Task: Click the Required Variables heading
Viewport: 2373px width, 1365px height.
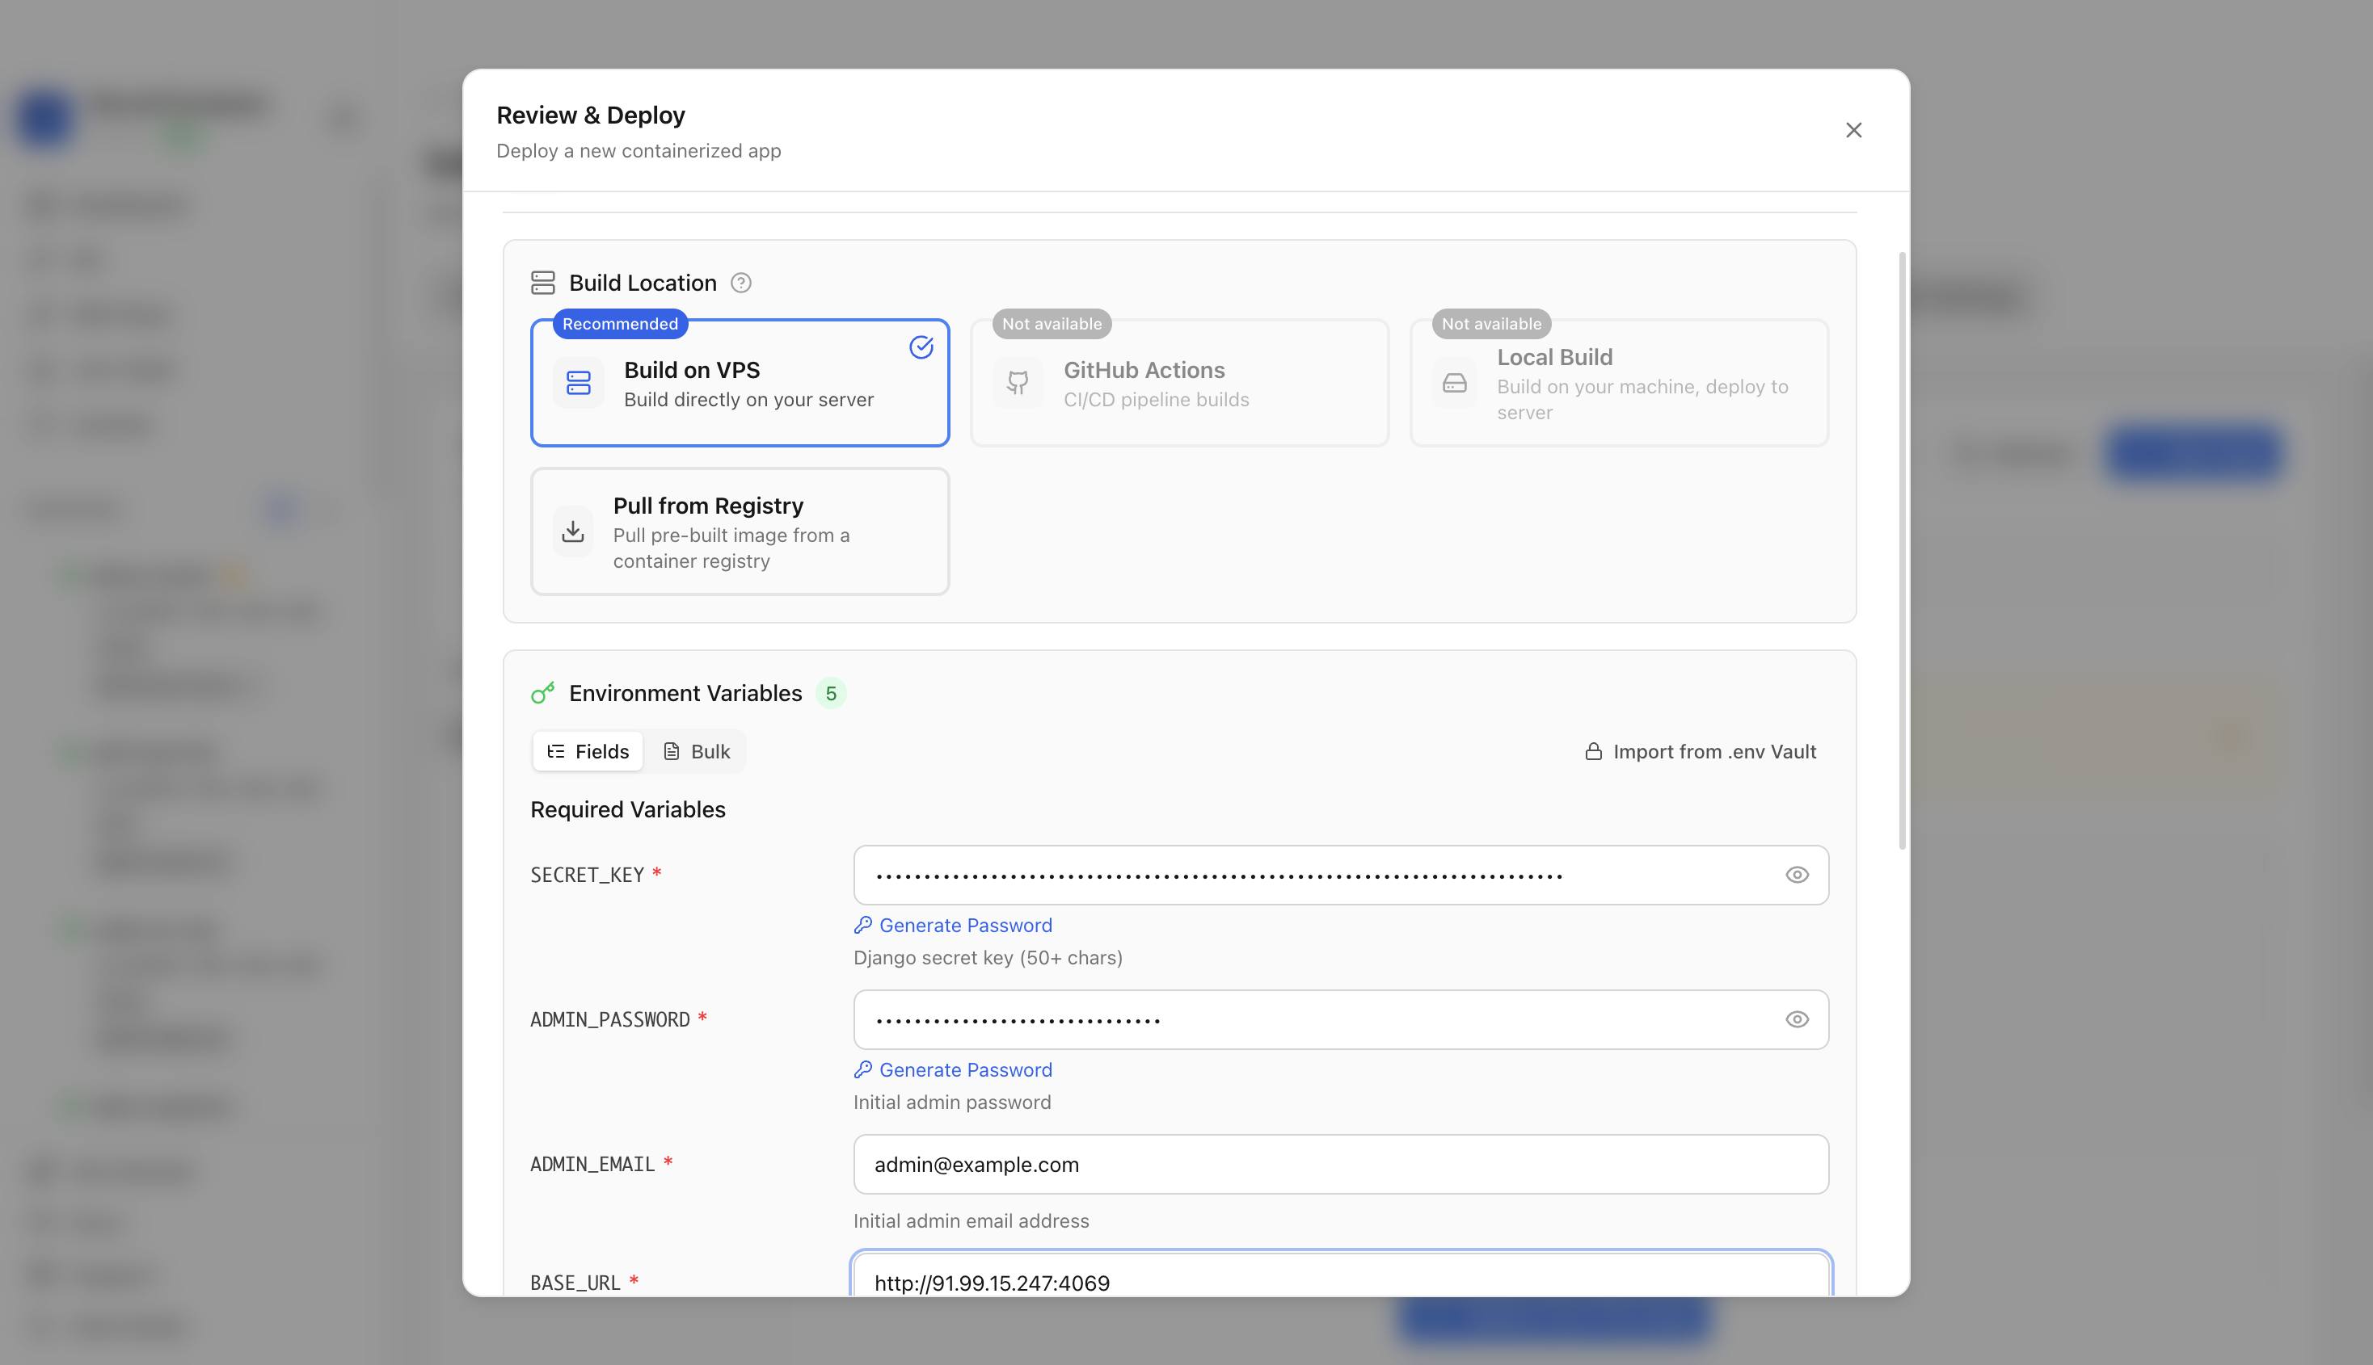Action: [627, 810]
